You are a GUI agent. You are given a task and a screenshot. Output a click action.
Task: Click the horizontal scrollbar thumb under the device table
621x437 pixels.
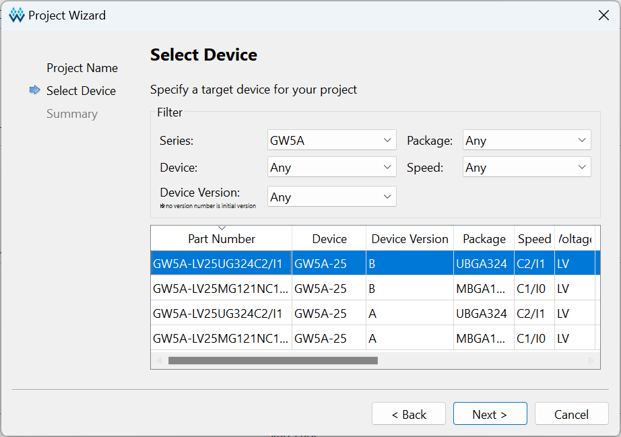(273, 361)
